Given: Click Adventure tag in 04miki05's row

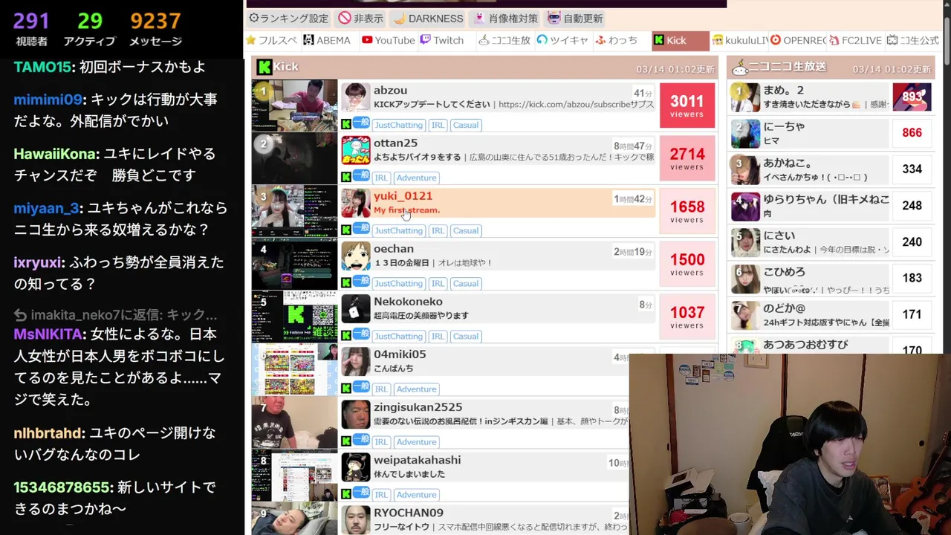Looking at the screenshot, I should tap(416, 389).
